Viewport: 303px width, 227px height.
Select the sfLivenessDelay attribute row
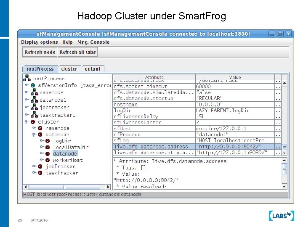tap(197, 116)
